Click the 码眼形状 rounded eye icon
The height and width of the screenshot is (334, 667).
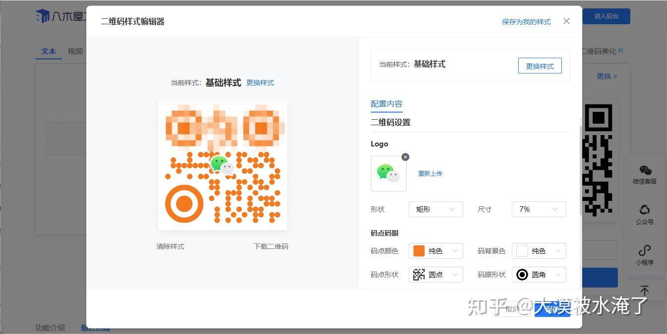click(522, 275)
